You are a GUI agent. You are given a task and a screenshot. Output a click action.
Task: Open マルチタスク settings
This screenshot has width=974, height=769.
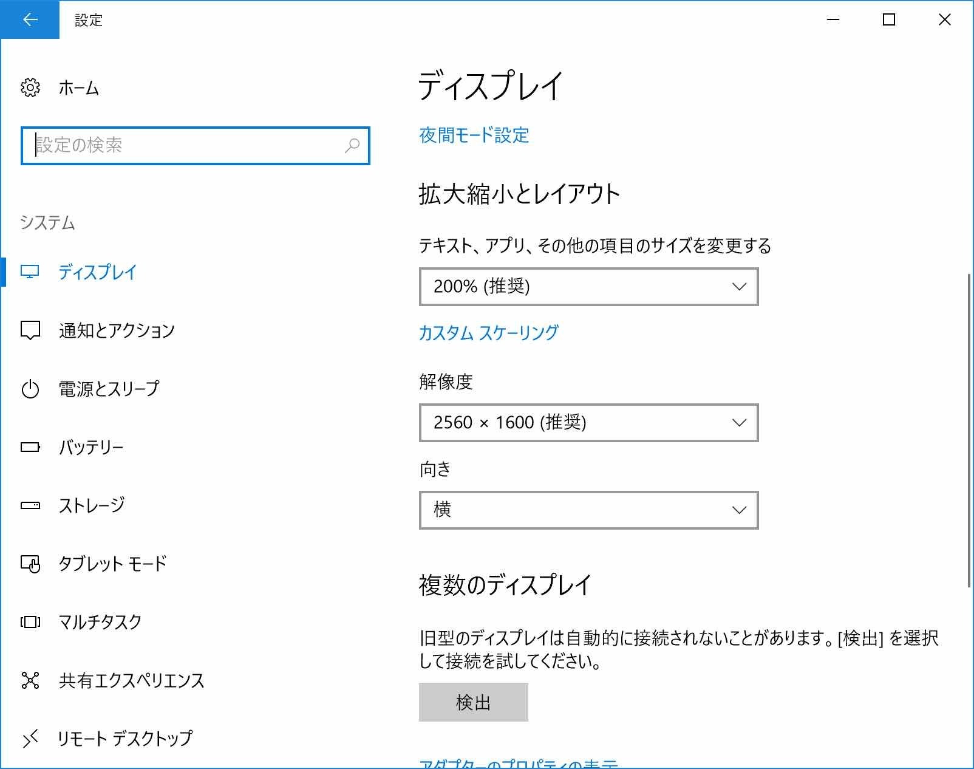(x=100, y=622)
